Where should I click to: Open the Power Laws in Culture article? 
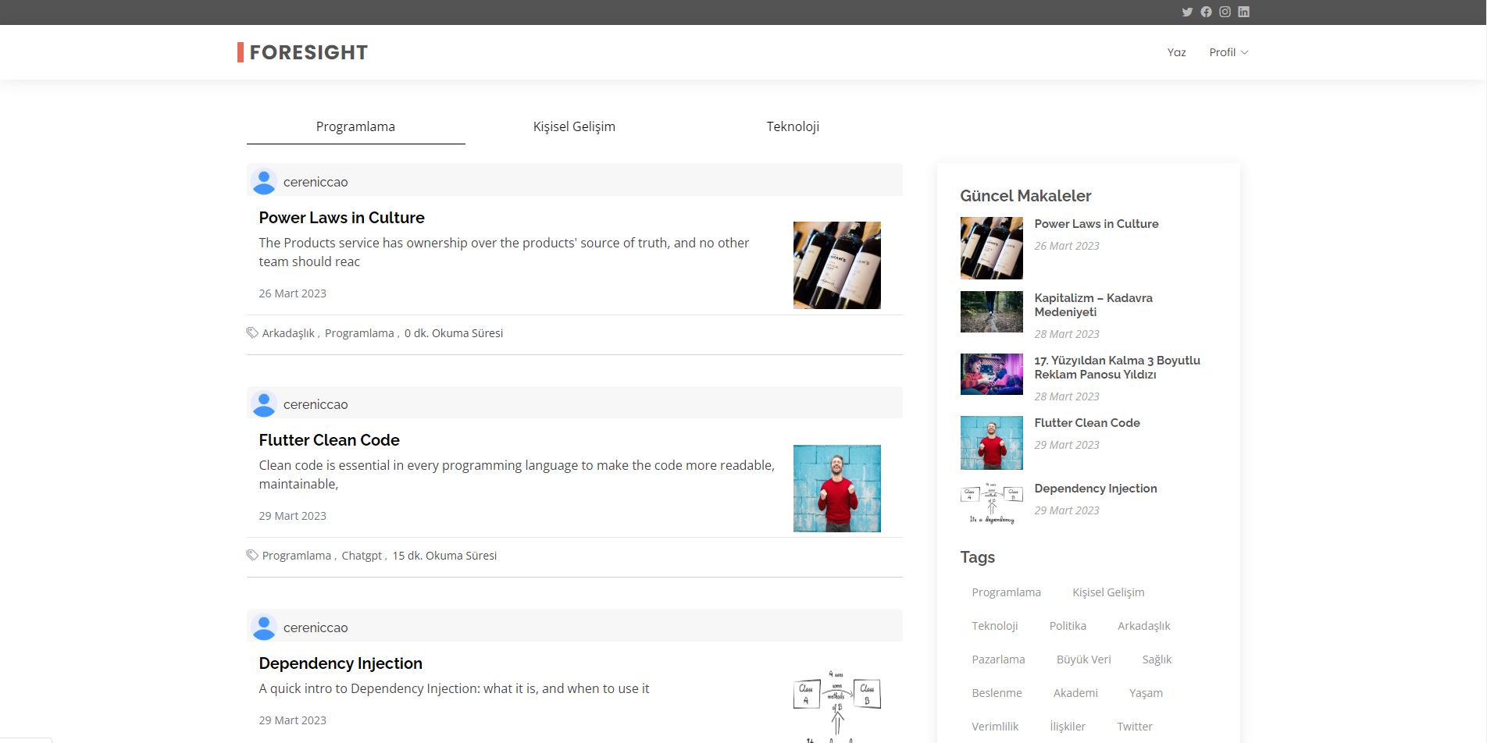[x=341, y=218]
